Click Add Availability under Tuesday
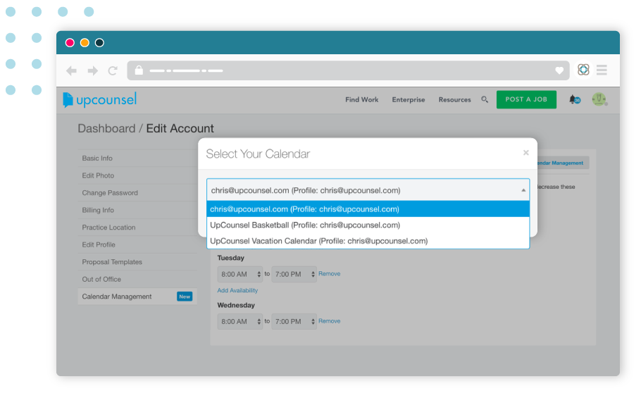 [x=237, y=290]
